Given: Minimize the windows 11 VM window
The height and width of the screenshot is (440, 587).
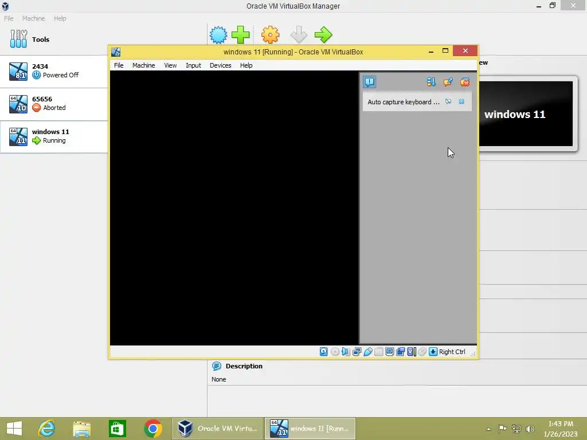Looking at the screenshot, I should pos(431,51).
